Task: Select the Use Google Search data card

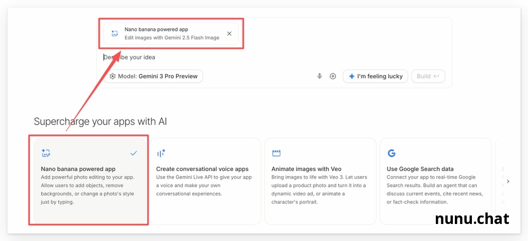Action: [x=435, y=181]
